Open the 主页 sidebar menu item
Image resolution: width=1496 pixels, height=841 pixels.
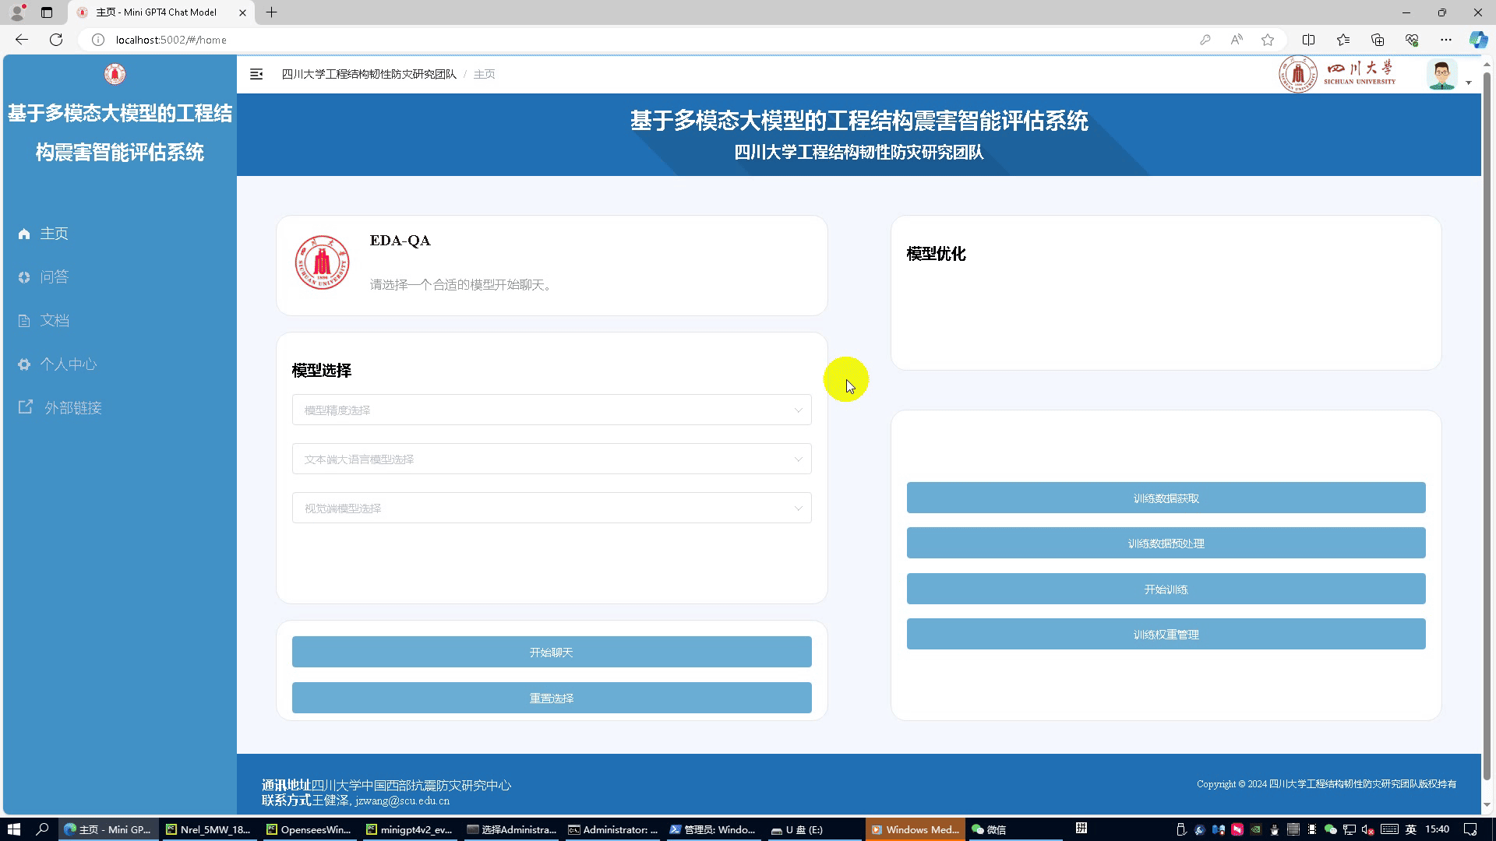(118, 234)
